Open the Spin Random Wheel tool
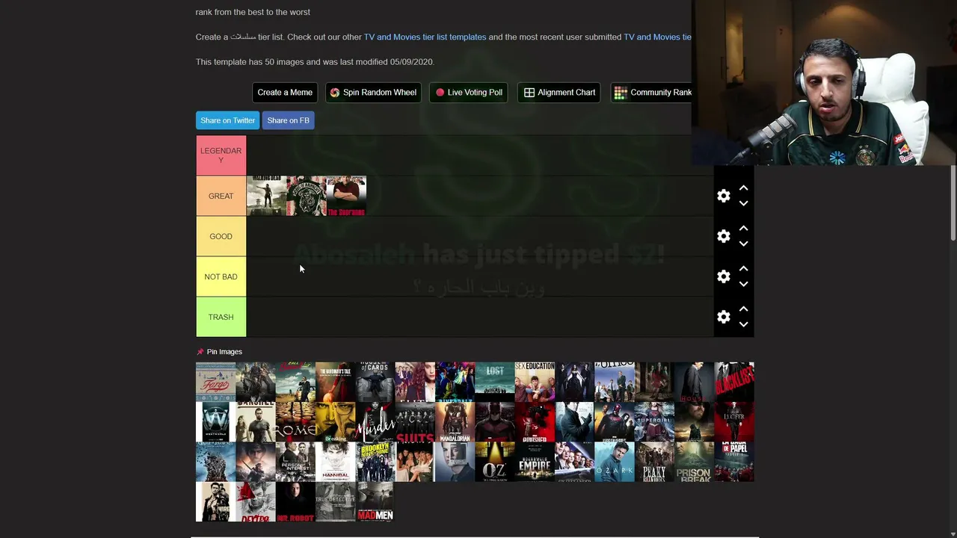The width and height of the screenshot is (957, 538). (373, 93)
